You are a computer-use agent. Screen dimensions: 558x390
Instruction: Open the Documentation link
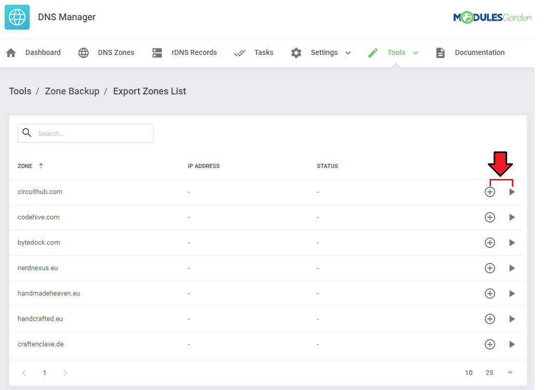[470, 53]
